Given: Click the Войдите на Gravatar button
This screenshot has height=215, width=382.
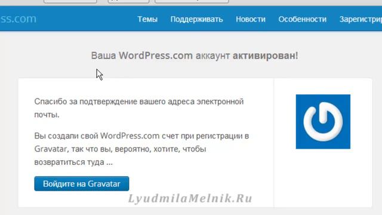Looking at the screenshot, I should point(82,183).
